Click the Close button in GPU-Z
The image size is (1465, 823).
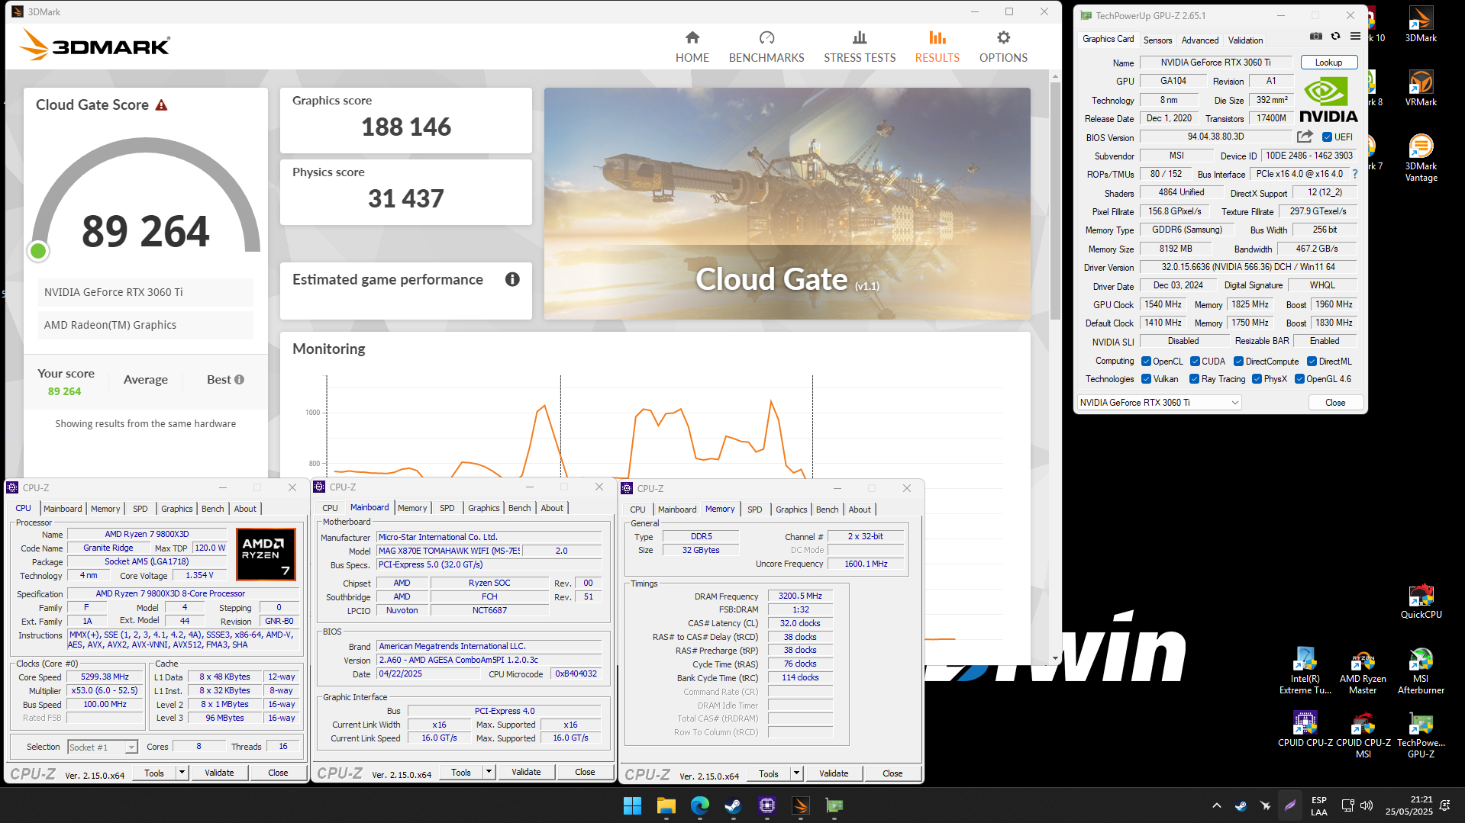(1335, 403)
